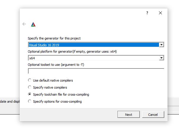Close the generator dialog with X
The width and height of the screenshot is (179, 136).
tap(160, 13)
